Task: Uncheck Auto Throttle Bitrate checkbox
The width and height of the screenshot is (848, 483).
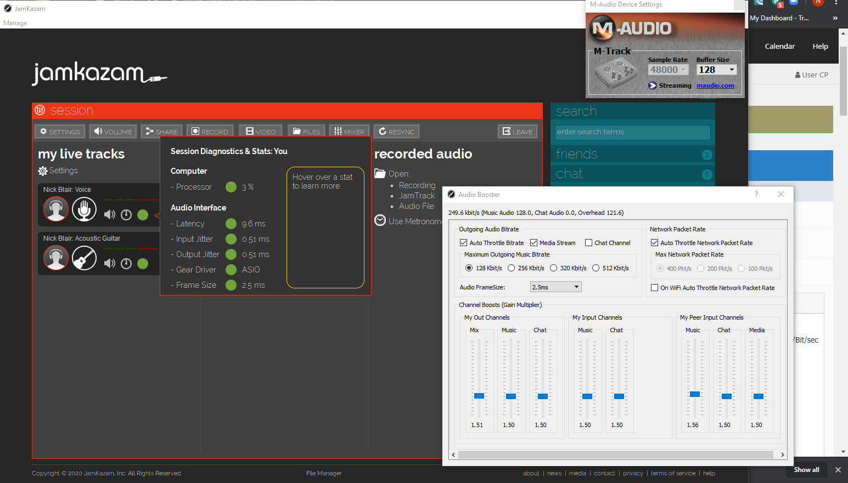Action: [463, 243]
